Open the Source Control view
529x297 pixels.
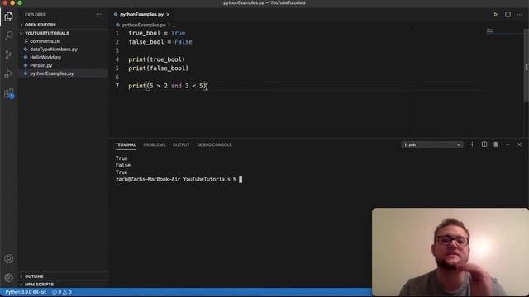9,54
